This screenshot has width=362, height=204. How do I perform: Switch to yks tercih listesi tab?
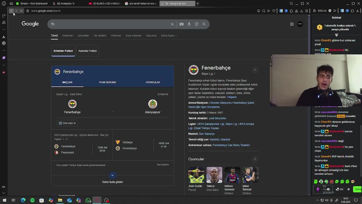tap(141, 3)
